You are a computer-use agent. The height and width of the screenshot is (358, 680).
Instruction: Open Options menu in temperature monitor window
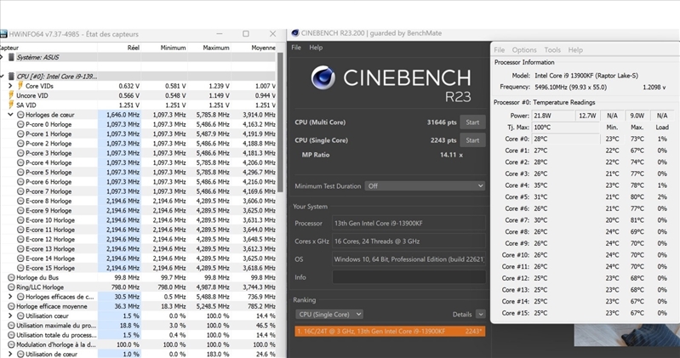pyautogui.click(x=524, y=50)
